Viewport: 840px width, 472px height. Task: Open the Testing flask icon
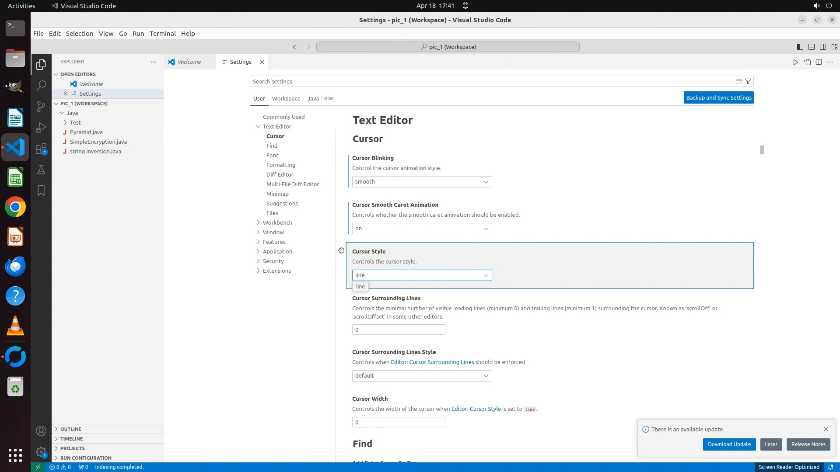click(41, 170)
